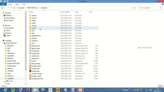Expand the xampplite breadcrumb arrow
164x92 pixels.
click(x=48, y=8)
